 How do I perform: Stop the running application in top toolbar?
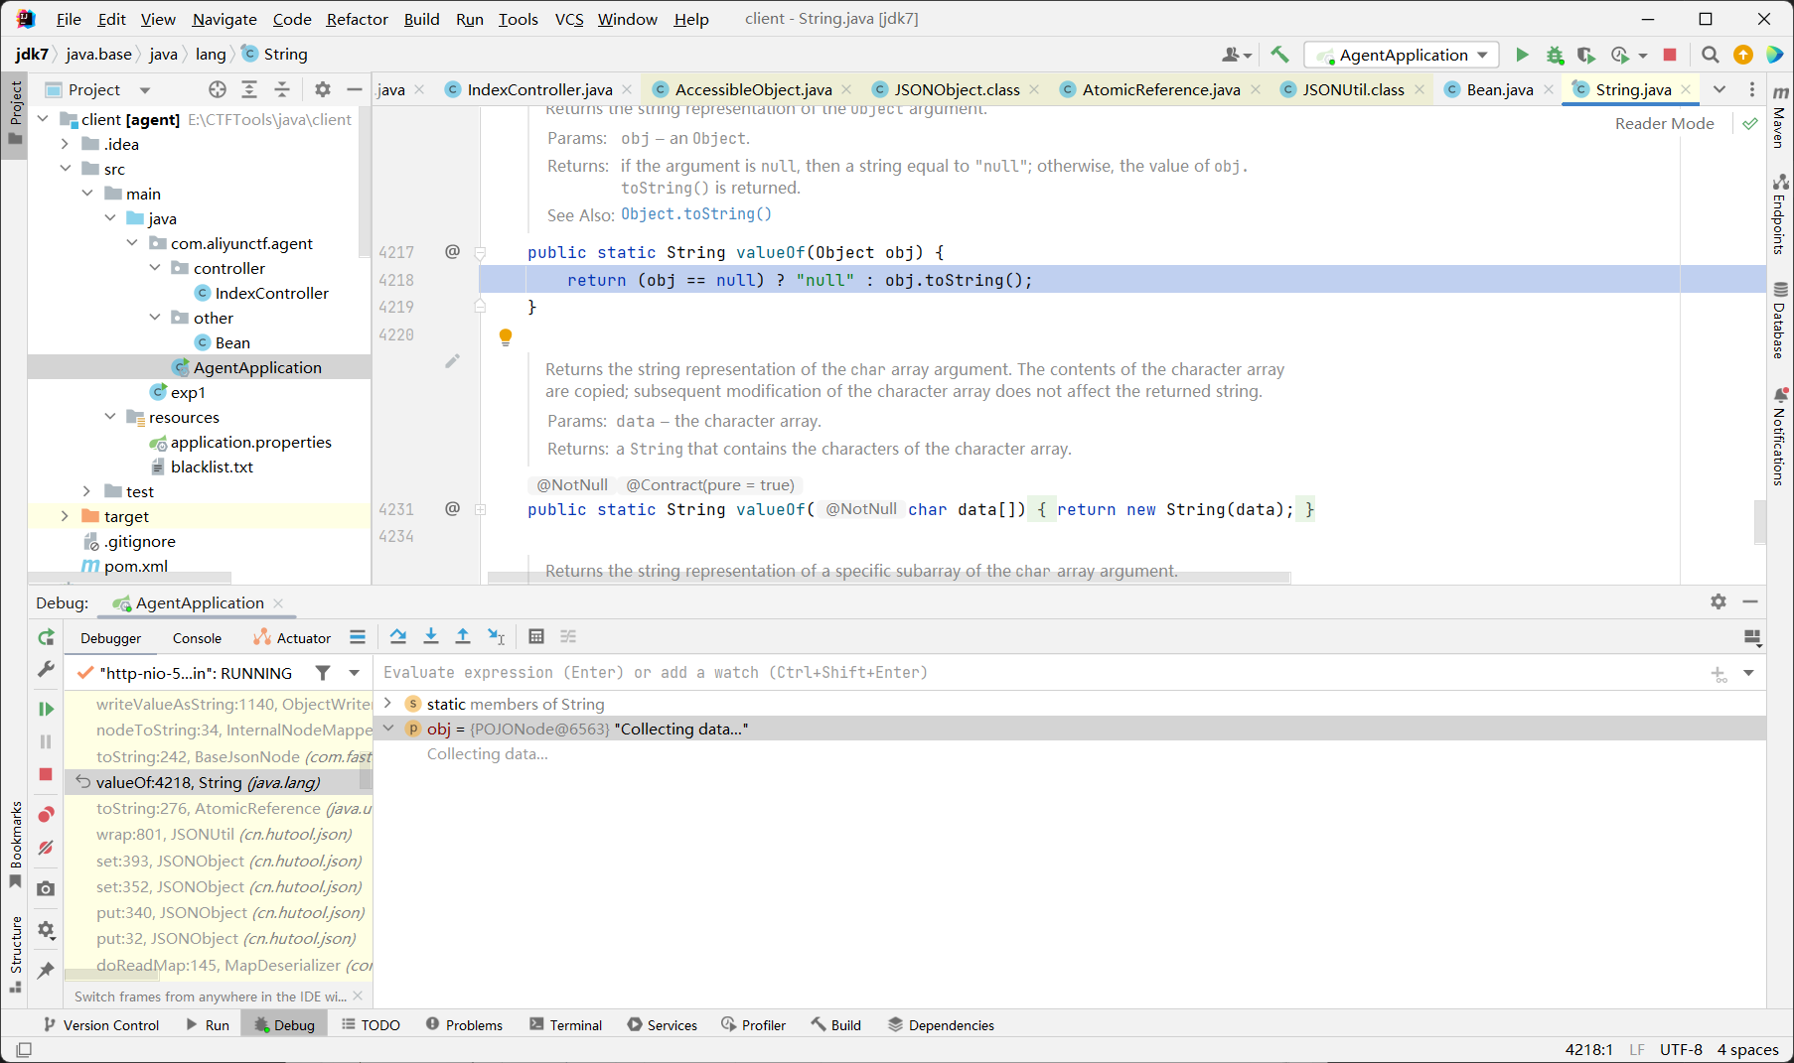pyautogui.click(x=1670, y=55)
